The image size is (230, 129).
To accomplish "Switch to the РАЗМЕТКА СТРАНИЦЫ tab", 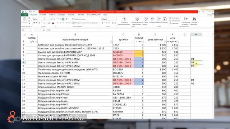I will click(x=57, y=15).
